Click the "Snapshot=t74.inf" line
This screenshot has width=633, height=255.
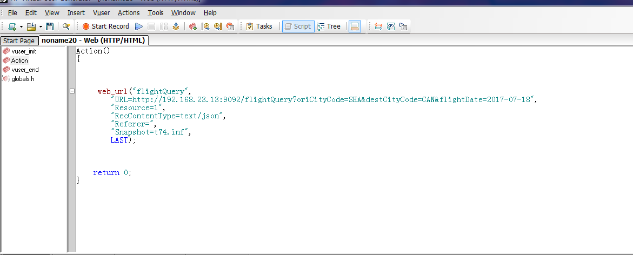click(x=151, y=132)
